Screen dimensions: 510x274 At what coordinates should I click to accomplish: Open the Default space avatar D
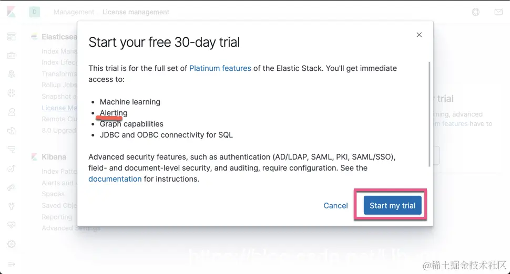coord(35,12)
